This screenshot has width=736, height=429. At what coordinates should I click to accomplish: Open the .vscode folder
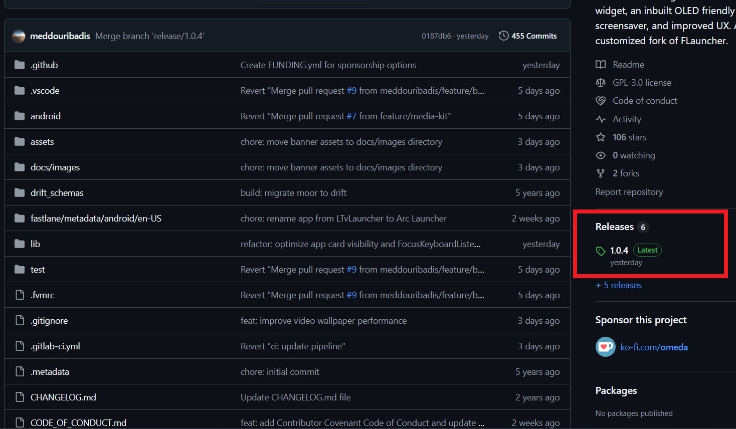[45, 91]
